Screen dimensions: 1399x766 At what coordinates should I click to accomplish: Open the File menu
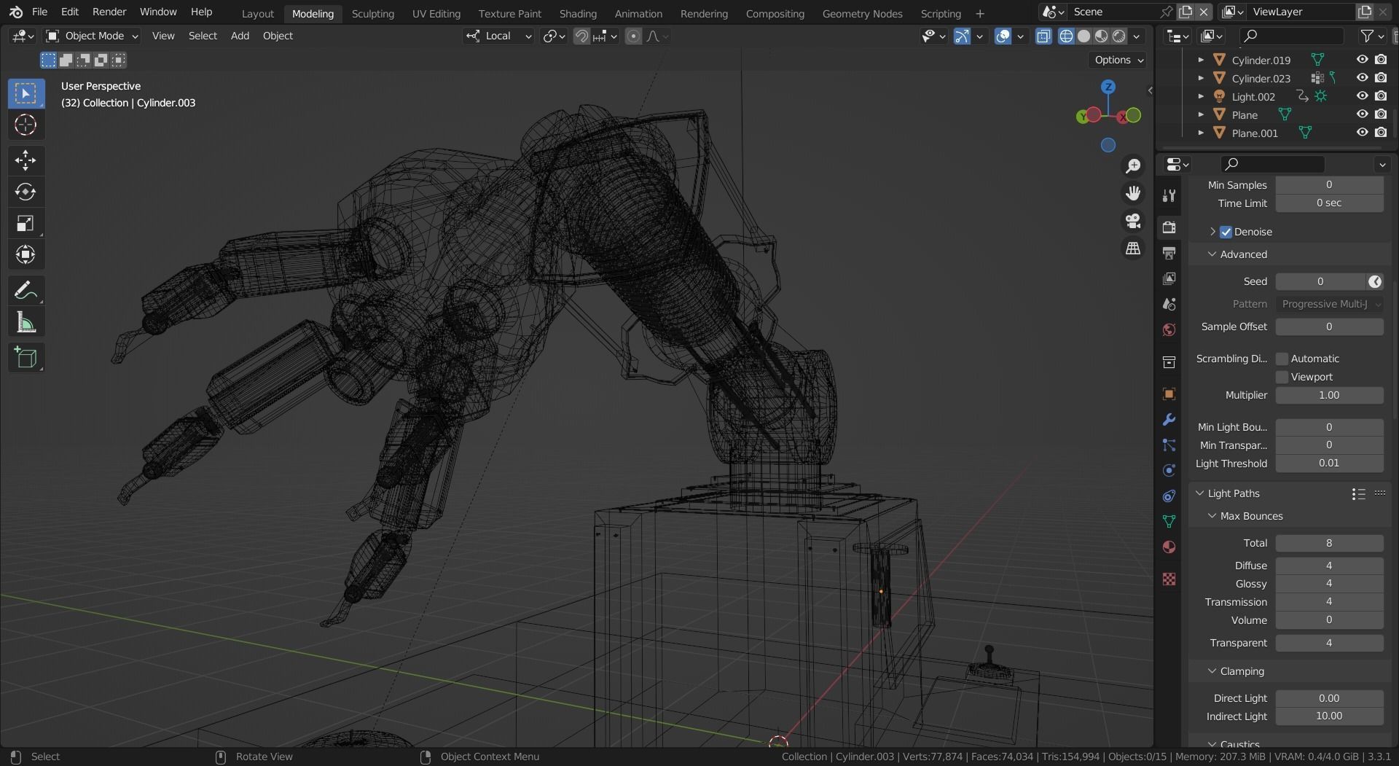point(40,12)
